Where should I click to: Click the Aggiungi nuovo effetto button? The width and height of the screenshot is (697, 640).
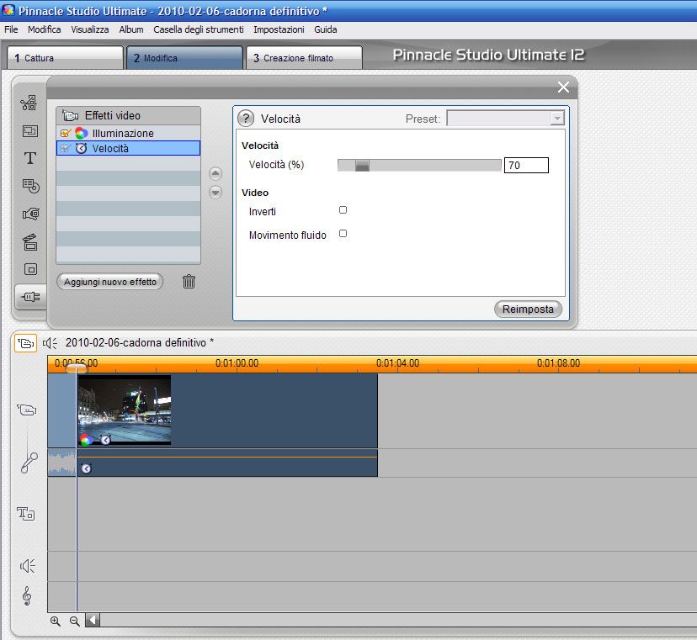[x=110, y=282]
